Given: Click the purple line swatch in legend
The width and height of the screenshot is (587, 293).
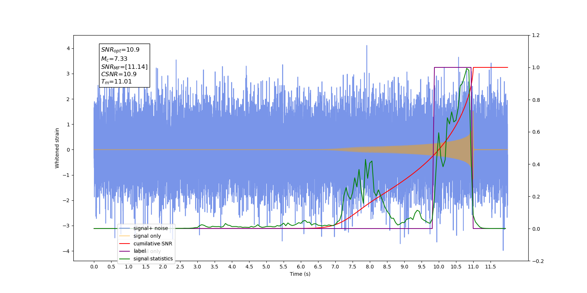Looking at the screenshot, I should click(125, 251).
